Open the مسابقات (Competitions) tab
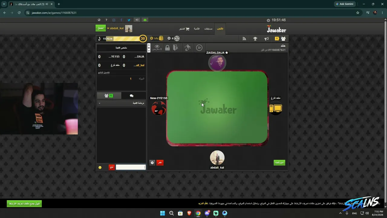This screenshot has width=387, height=218. (x=208, y=29)
